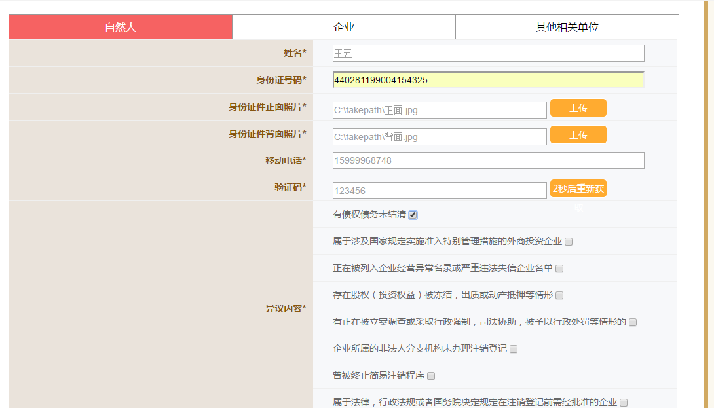Enable the 企业经营异常名录或严重违法失信 checkbox
Viewport: 714px width, 408px height.
(559, 269)
